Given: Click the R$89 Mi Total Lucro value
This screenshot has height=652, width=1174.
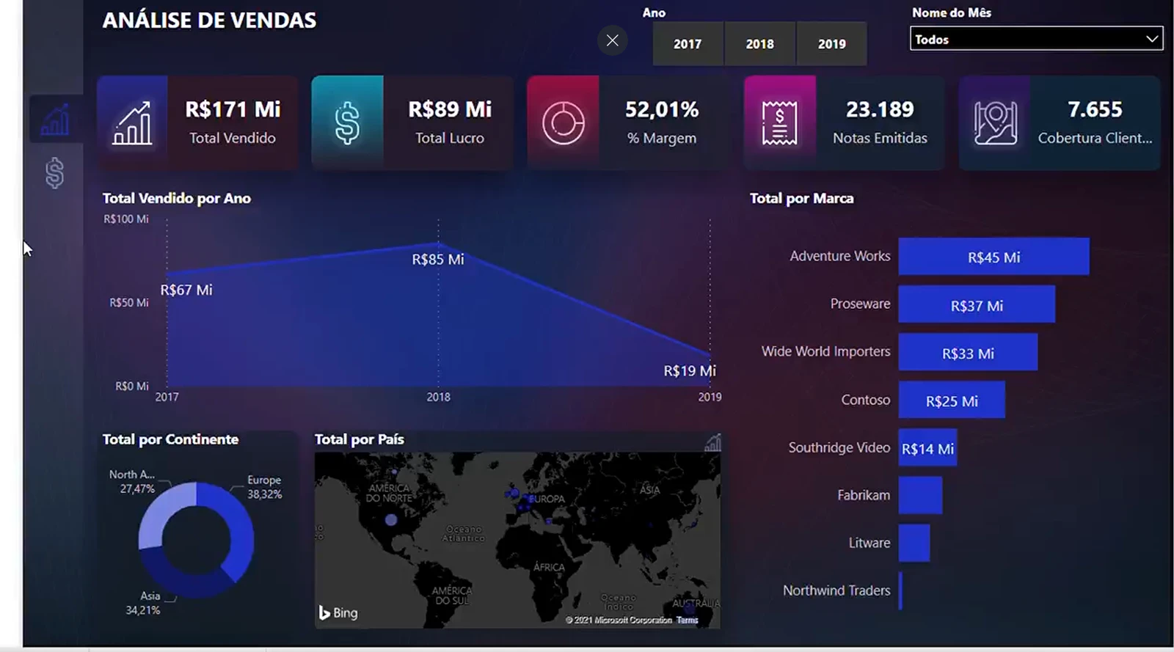Looking at the screenshot, I should point(450,110).
